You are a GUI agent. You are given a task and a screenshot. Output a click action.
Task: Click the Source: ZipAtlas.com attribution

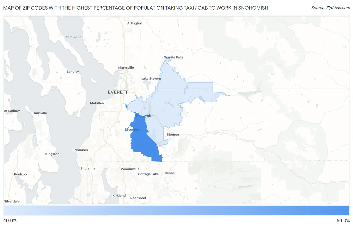pyautogui.click(x=331, y=8)
